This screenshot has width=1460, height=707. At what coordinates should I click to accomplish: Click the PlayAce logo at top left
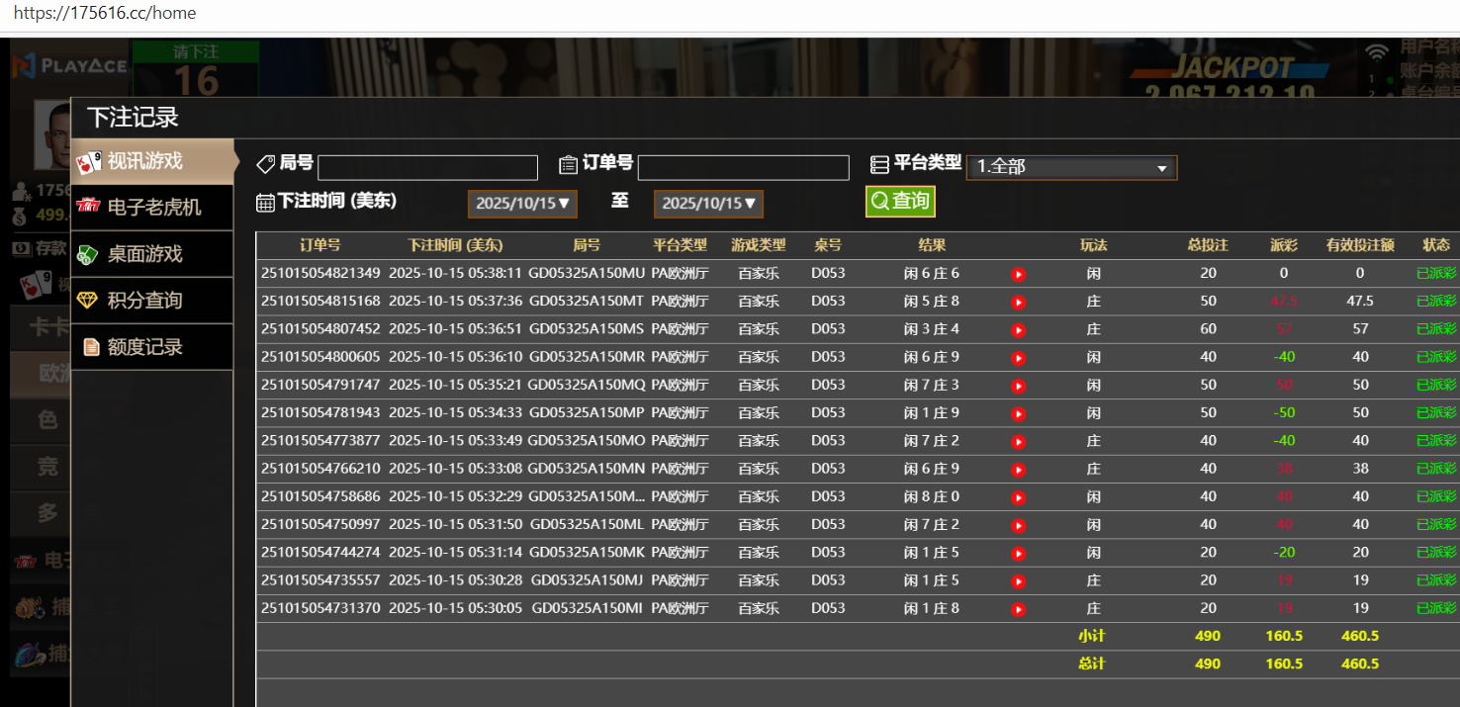(69, 66)
